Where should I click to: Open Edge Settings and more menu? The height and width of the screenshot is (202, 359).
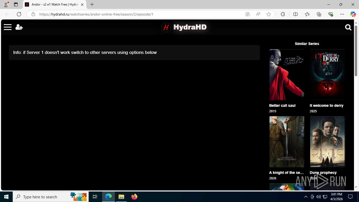[x=342, y=14]
